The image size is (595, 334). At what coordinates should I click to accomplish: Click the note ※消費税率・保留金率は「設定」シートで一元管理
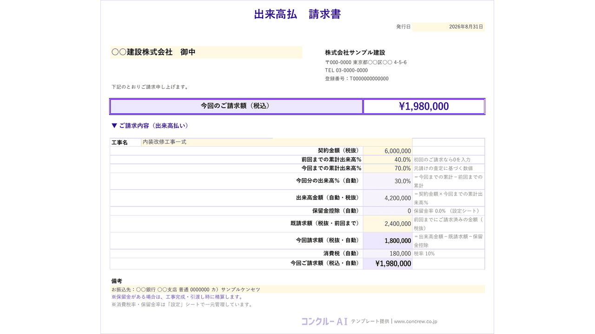click(x=182, y=305)
